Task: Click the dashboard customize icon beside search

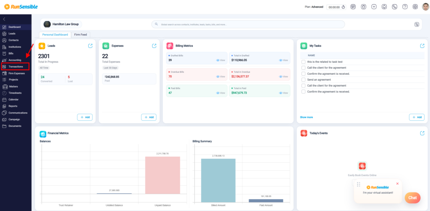Action: [x=417, y=24]
